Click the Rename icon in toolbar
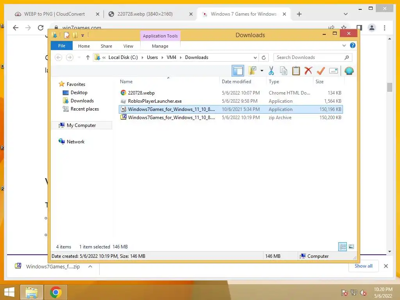The width and height of the screenshot is (400, 300). (334, 71)
